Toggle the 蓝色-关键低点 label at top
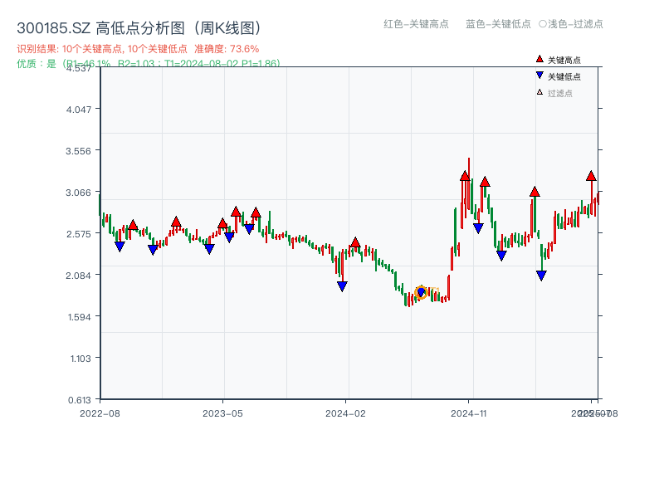The width and height of the screenshot is (664, 498). tap(498, 24)
